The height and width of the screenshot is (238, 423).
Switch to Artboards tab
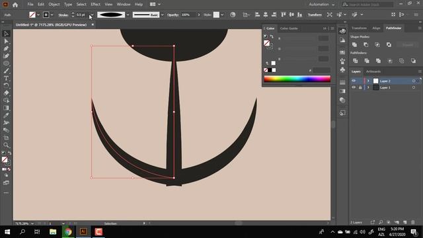coord(373,71)
